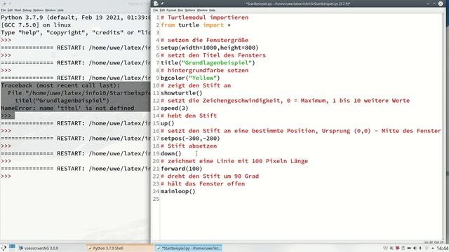Click 'from turtle import *' line
This screenshot has width=449, height=252.
point(196,25)
